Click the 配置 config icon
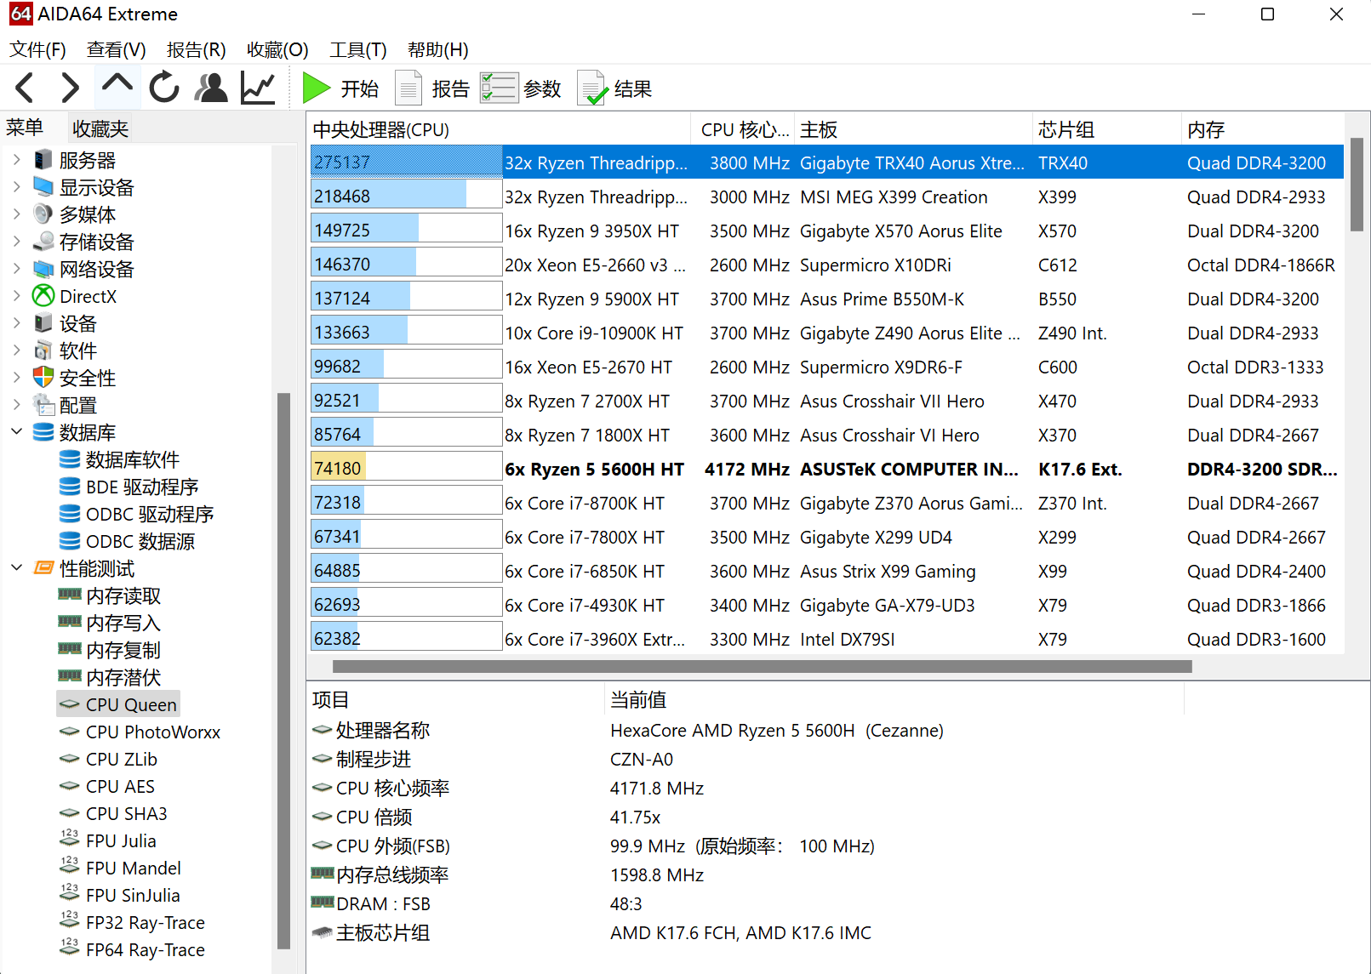 coord(43,405)
